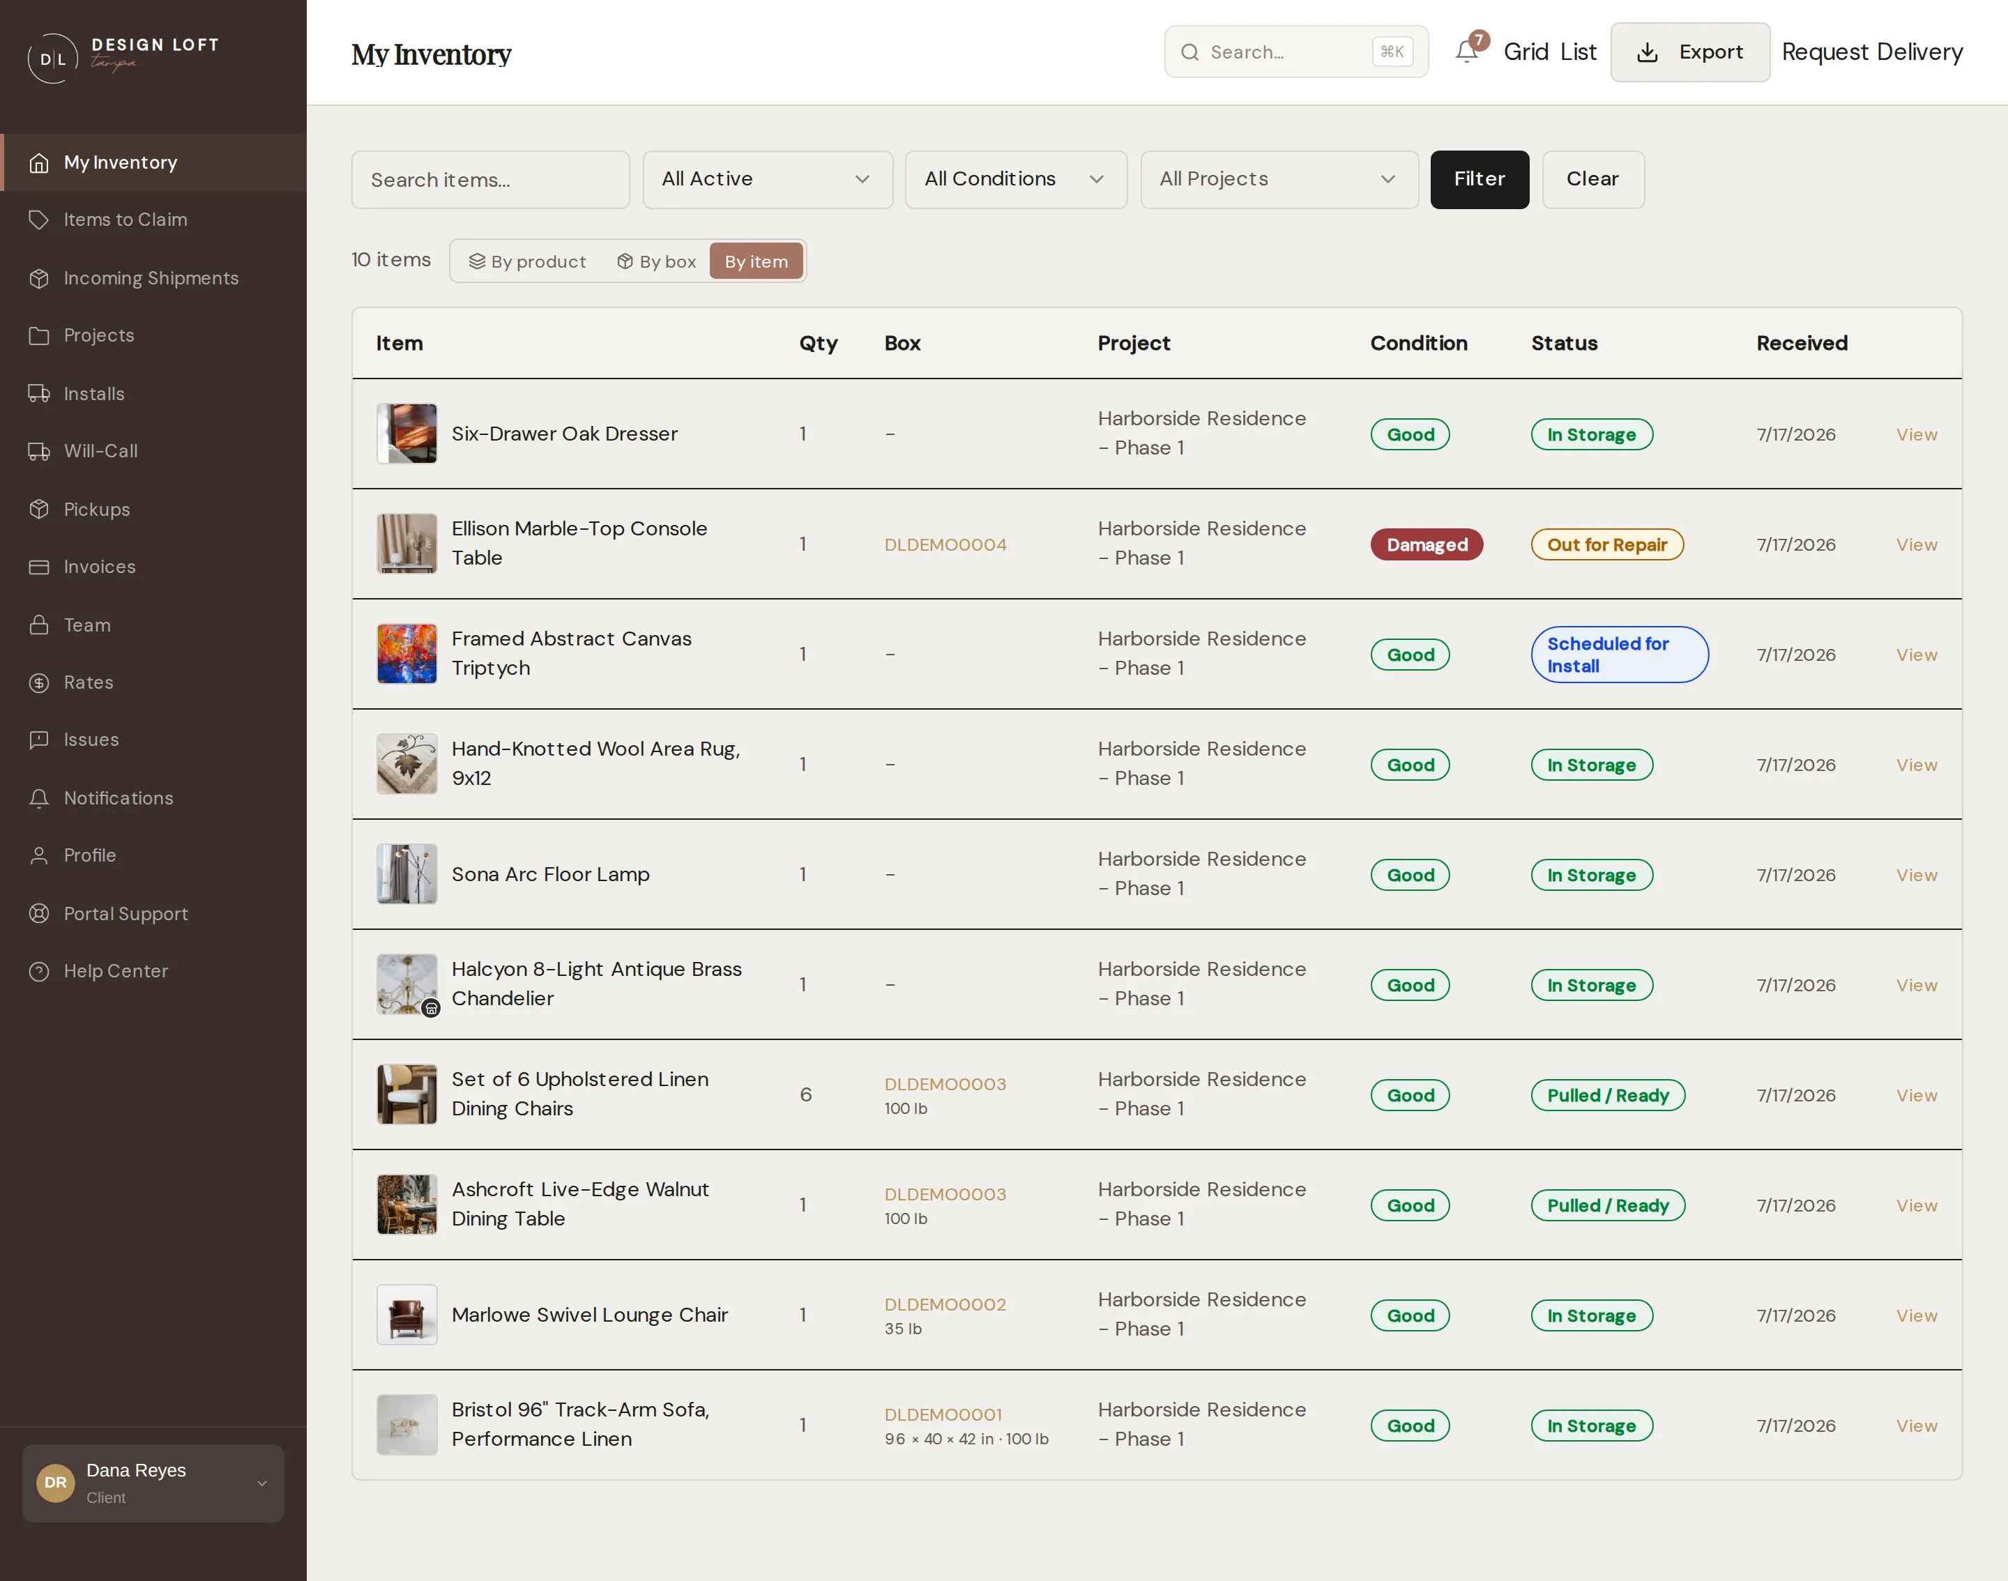Click the Profile person icon
The width and height of the screenshot is (2008, 1581).
39,855
